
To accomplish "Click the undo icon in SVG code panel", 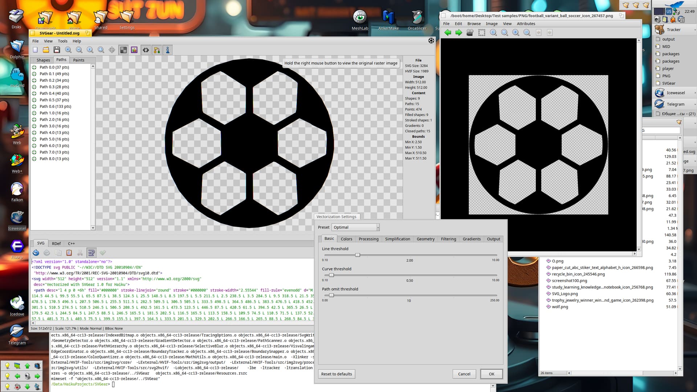I will click(x=36, y=253).
